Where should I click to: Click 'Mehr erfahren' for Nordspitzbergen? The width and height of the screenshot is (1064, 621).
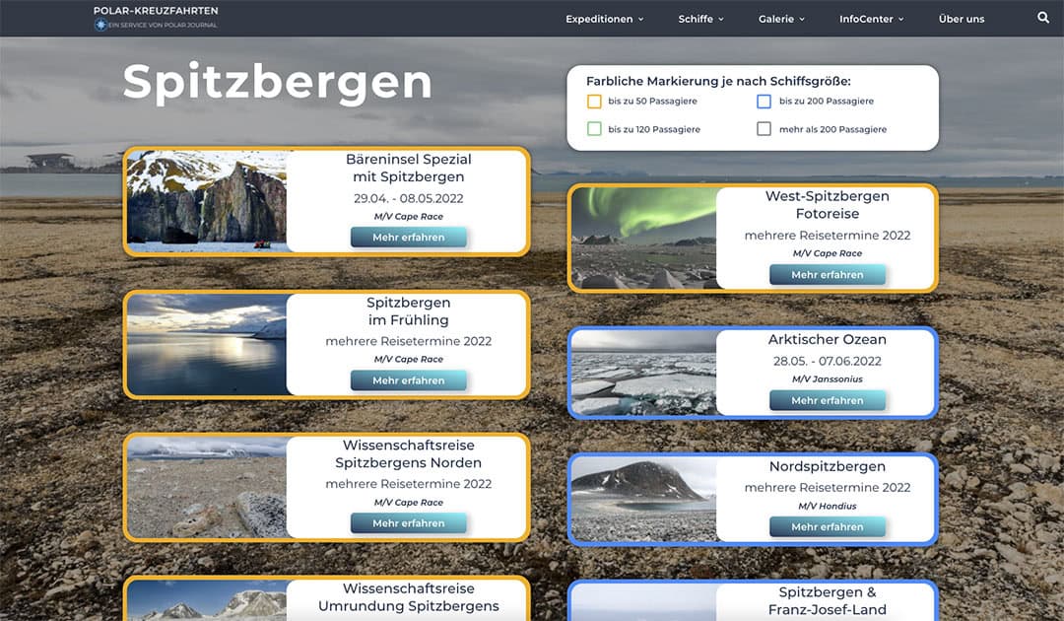coord(828,526)
